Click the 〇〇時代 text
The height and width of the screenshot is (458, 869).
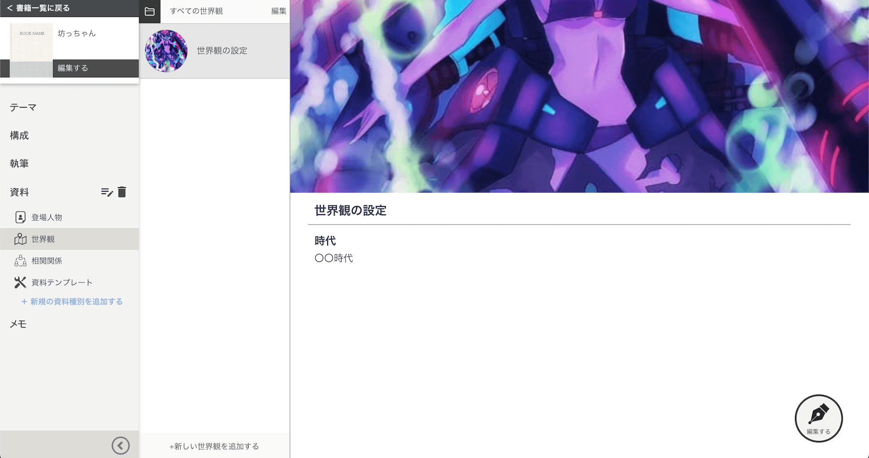pyautogui.click(x=334, y=258)
